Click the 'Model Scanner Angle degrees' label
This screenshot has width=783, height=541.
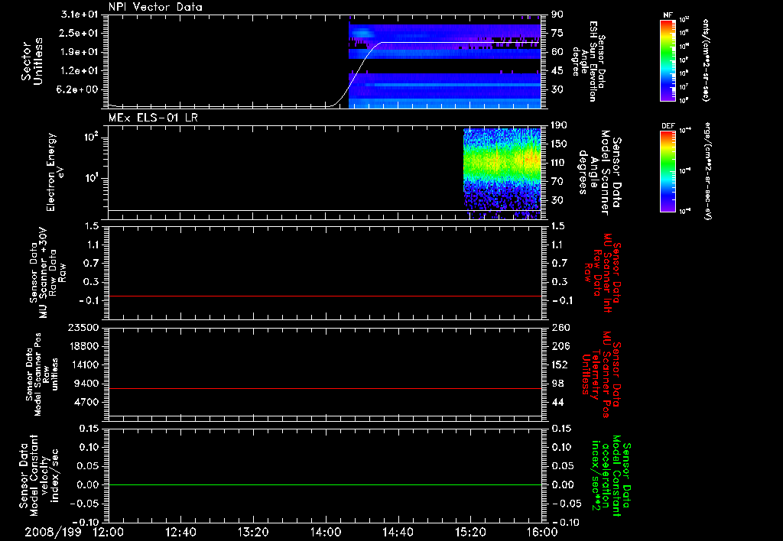599,173
